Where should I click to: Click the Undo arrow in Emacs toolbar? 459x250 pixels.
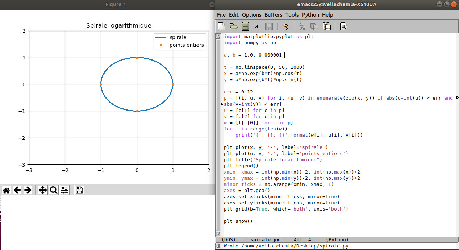tap(285, 26)
